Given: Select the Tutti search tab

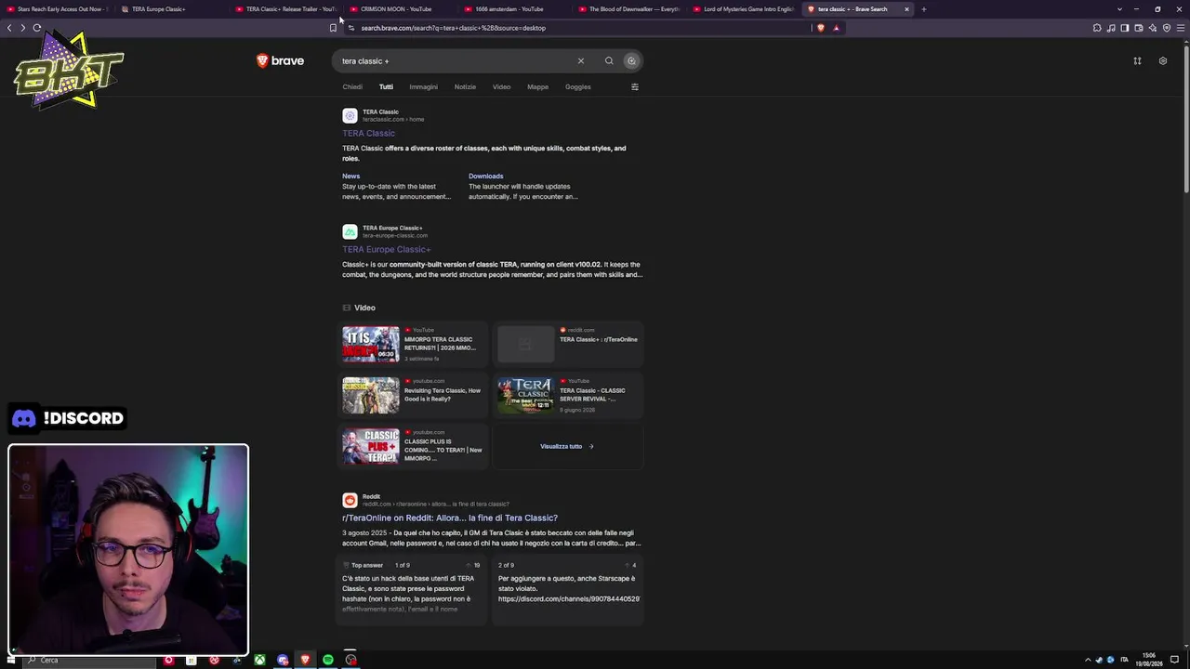Looking at the screenshot, I should [386, 87].
